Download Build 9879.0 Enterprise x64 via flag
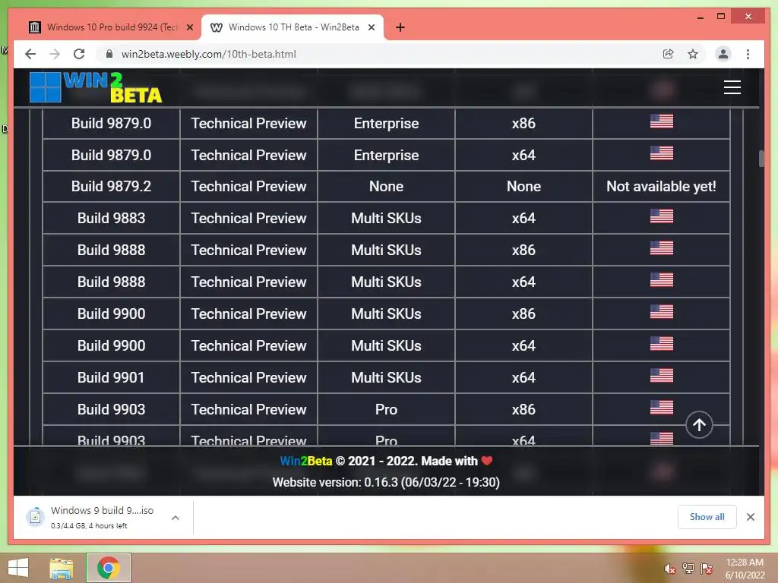This screenshot has height=583, width=778. [x=662, y=153]
